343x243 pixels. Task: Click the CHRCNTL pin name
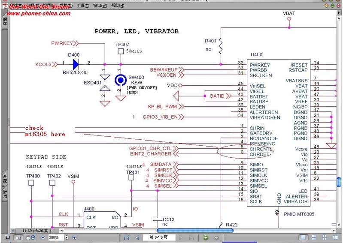point(261,149)
